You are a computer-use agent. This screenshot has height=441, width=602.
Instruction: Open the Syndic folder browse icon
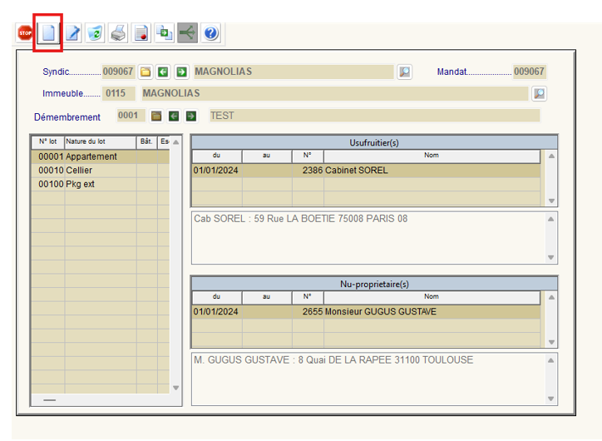click(146, 72)
